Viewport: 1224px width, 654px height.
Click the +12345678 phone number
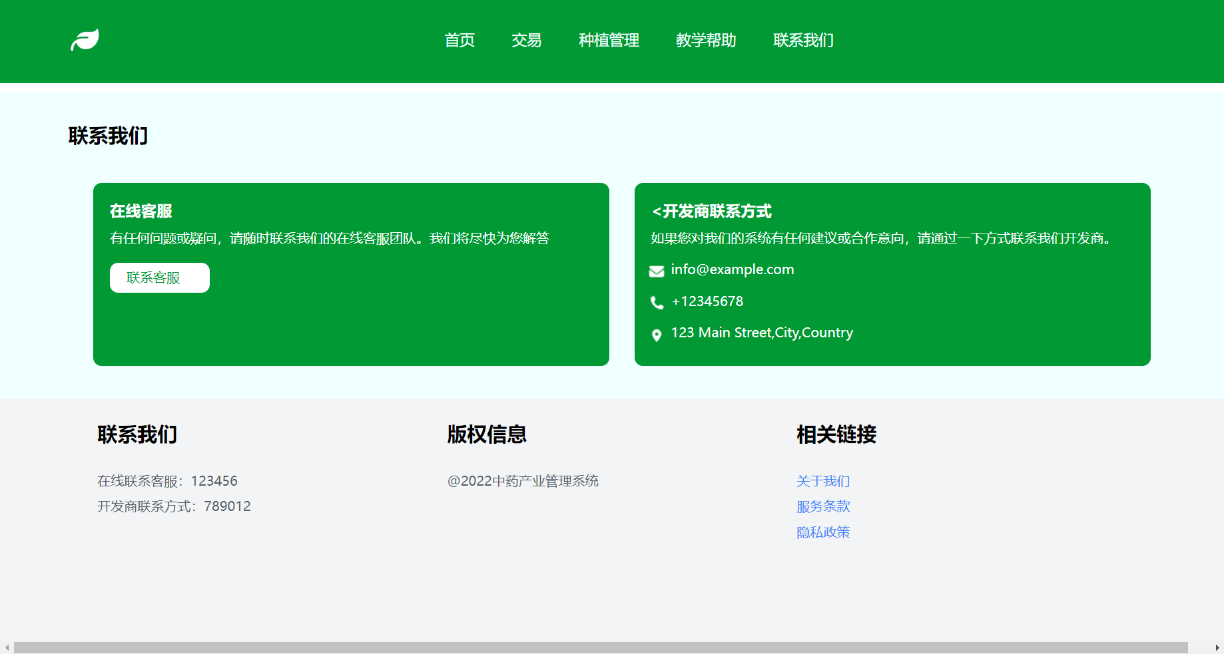(707, 301)
